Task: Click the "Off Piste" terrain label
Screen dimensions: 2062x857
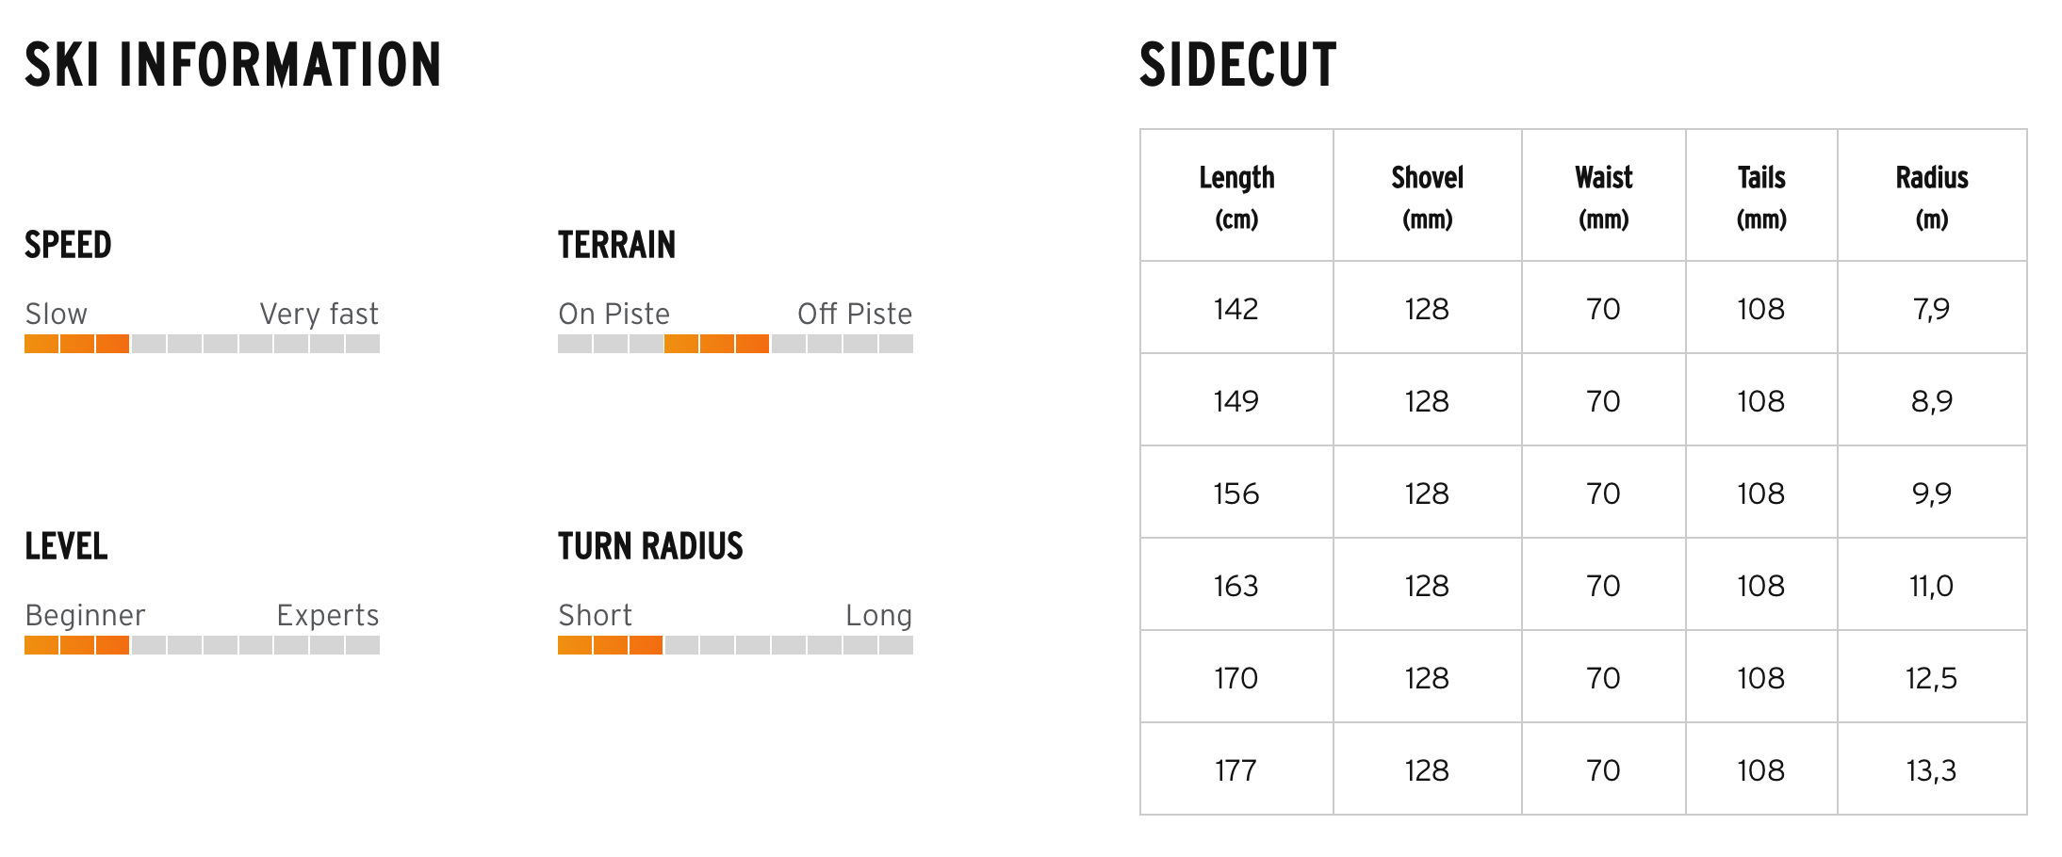Action: click(x=855, y=314)
